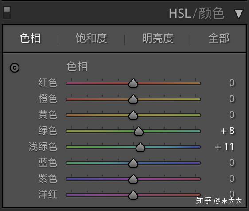Click the 洋红 hue slider handle
Viewport: 249px width, 211px height.
133,195
